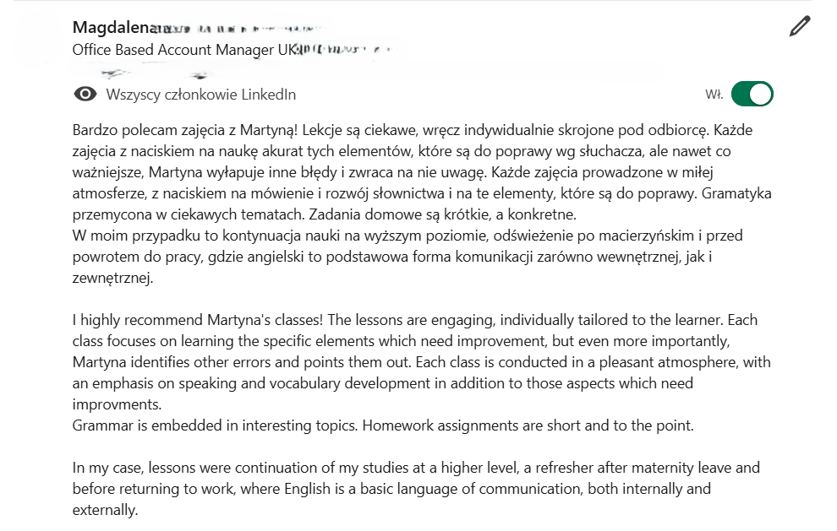Click the line starting "powrotem do pracy"
Screen dimensions: 837x531
[392, 257]
